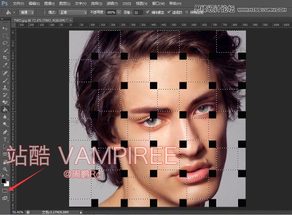Toggle the contiguous checkbox

[x=169, y=12]
